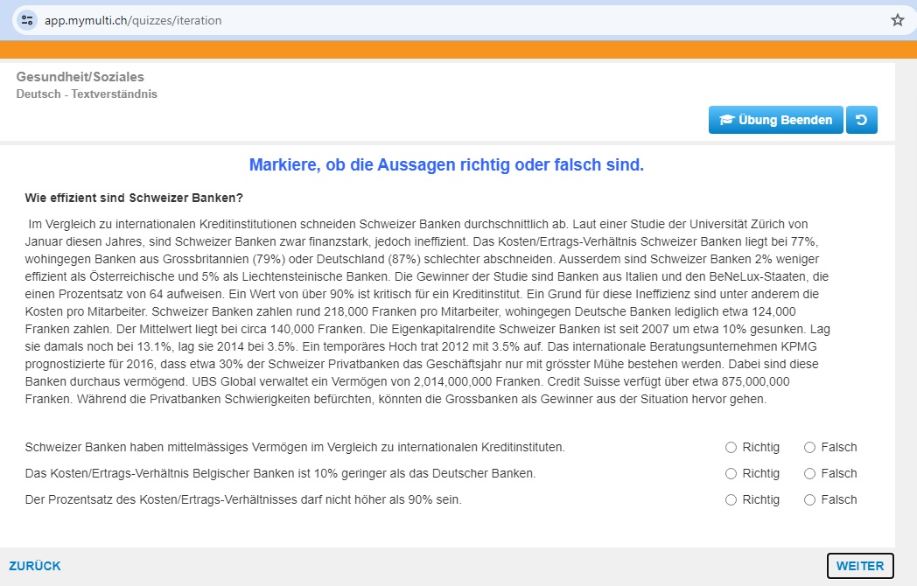917x586 pixels.
Task: Go to next question with WEITER
Action: tap(859, 566)
